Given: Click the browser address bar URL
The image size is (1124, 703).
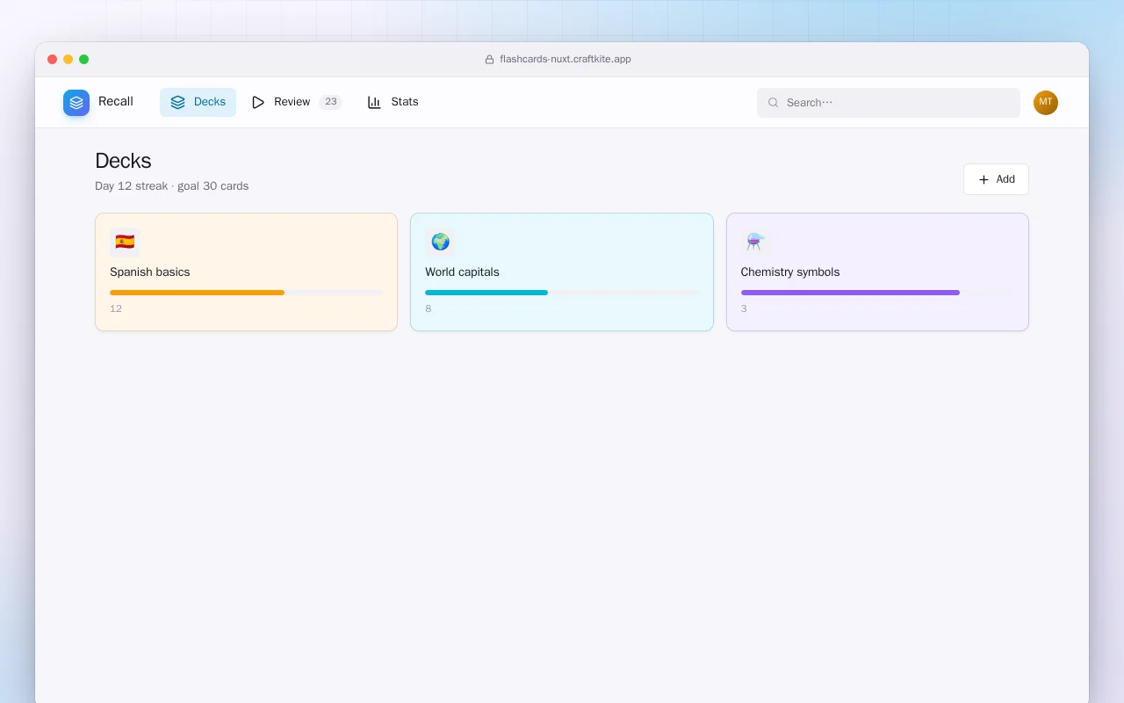Looking at the screenshot, I should point(566,60).
